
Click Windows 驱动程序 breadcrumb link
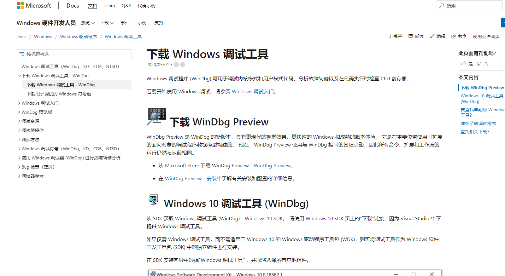[x=78, y=37]
